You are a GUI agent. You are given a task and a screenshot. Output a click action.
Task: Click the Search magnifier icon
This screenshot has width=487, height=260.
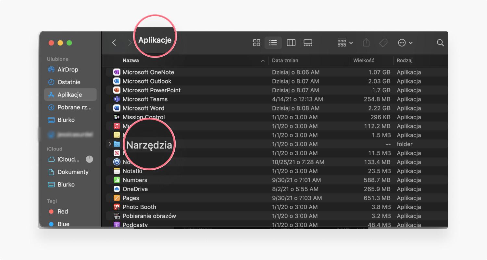pyautogui.click(x=440, y=43)
